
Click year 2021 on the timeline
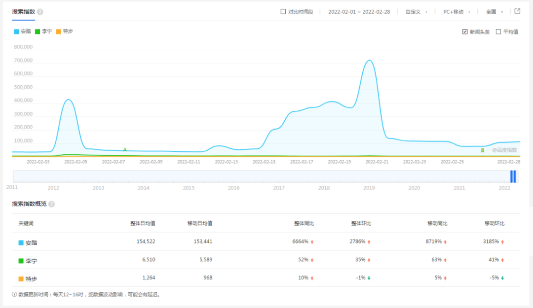(x=459, y=188)
